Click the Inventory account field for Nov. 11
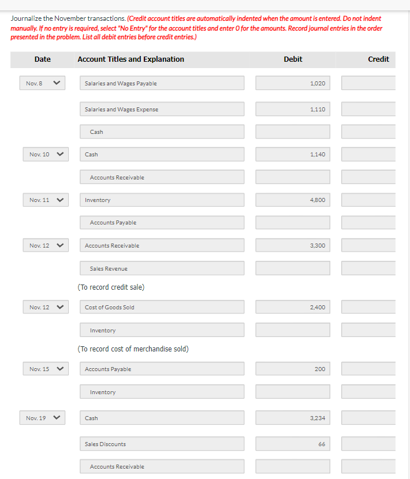The height and width of the screenshot is (479, 410). (162, 200)
